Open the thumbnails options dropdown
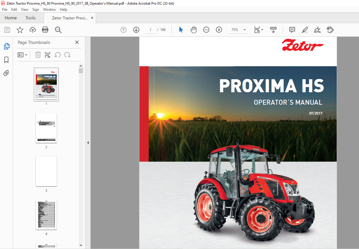 click(x=23, y=55)
